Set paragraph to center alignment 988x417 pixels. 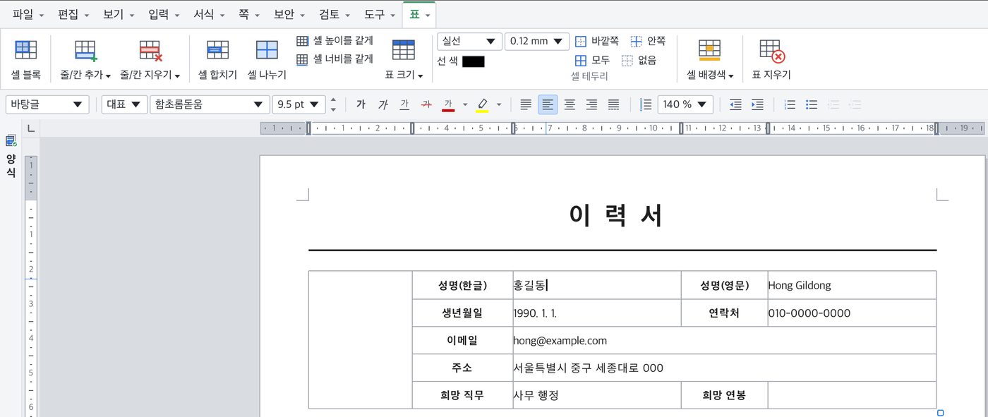coord(570,104)
